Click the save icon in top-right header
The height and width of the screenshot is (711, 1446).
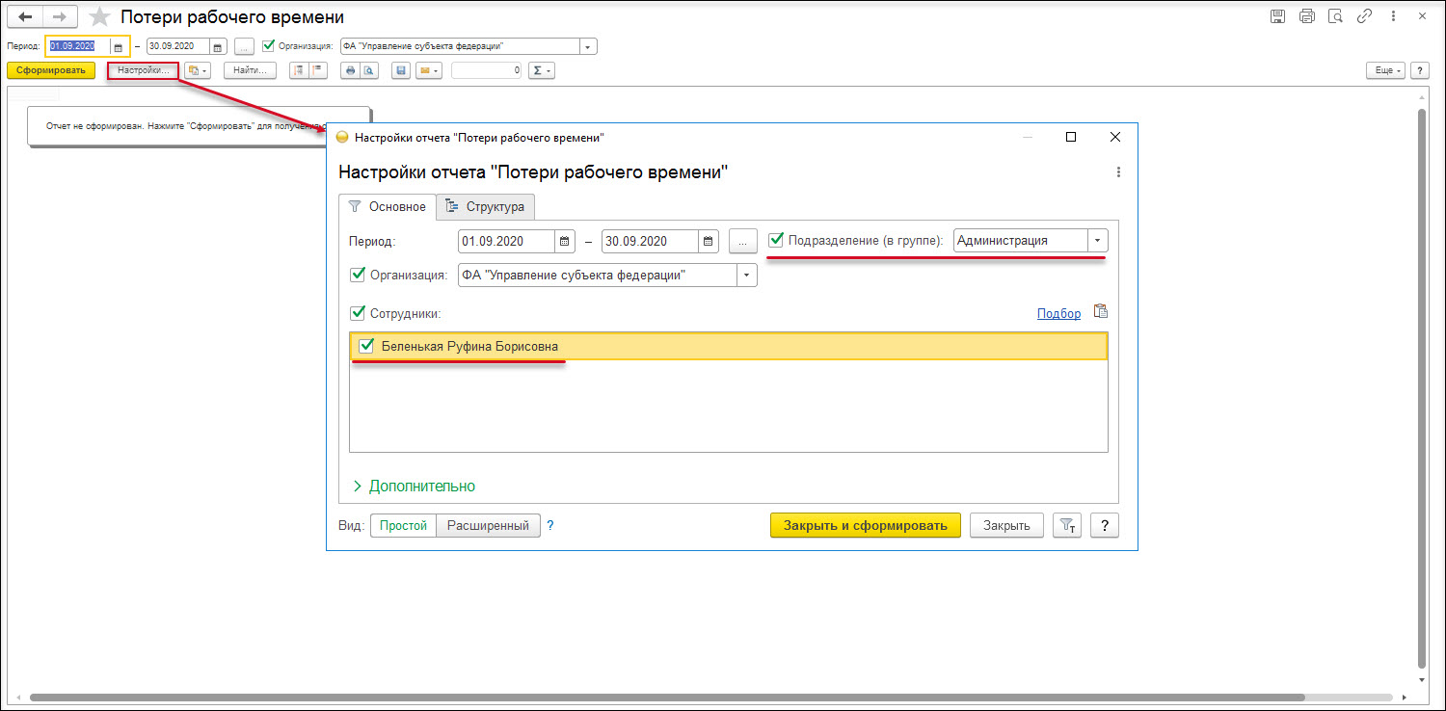click(1277, 16)
